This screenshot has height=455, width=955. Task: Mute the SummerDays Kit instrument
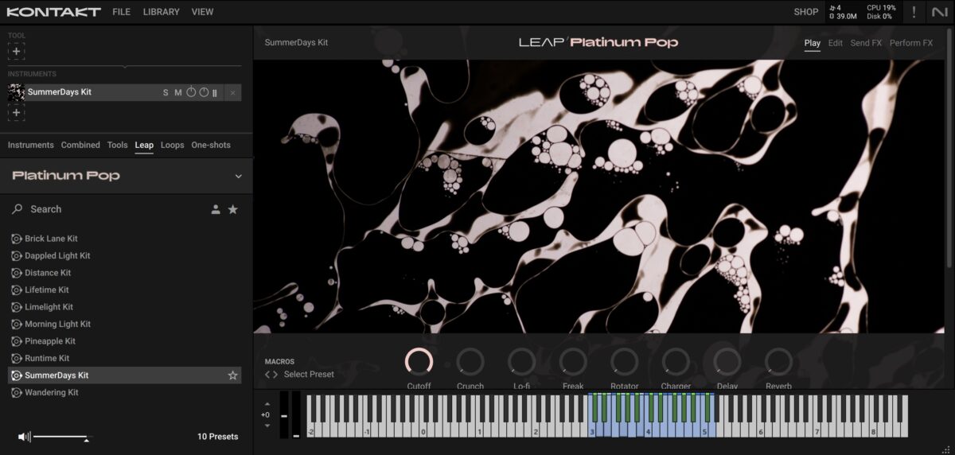click(178, 93)
